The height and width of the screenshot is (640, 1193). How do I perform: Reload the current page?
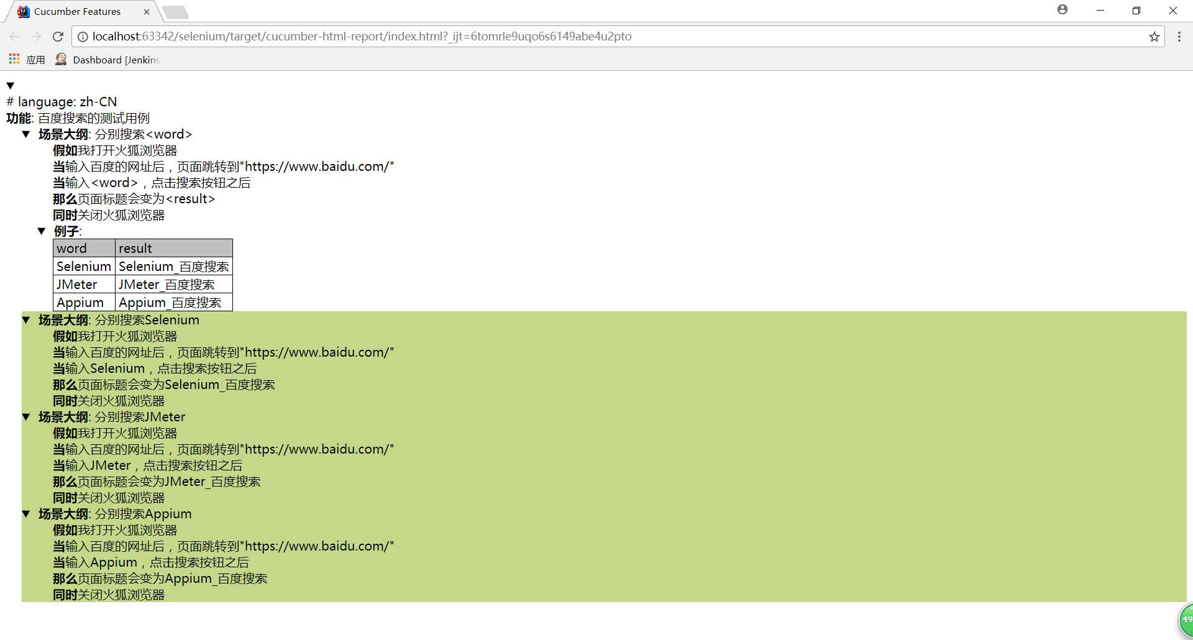point(58,37)
